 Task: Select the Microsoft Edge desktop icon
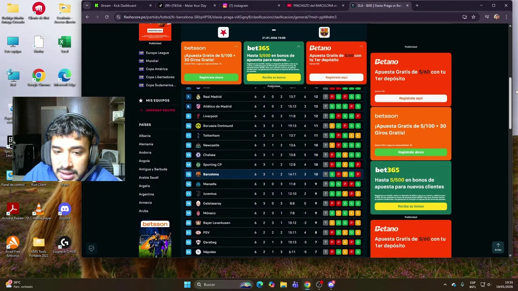64,78
